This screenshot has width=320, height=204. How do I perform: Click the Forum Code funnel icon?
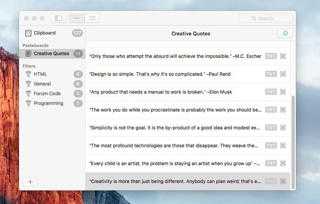coord(28,94)
